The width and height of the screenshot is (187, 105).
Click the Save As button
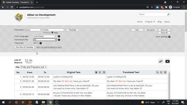(x=164, y=30)
